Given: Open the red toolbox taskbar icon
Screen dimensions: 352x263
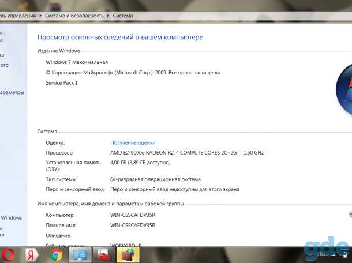Looking at the screenshot, I should [103, 255].
